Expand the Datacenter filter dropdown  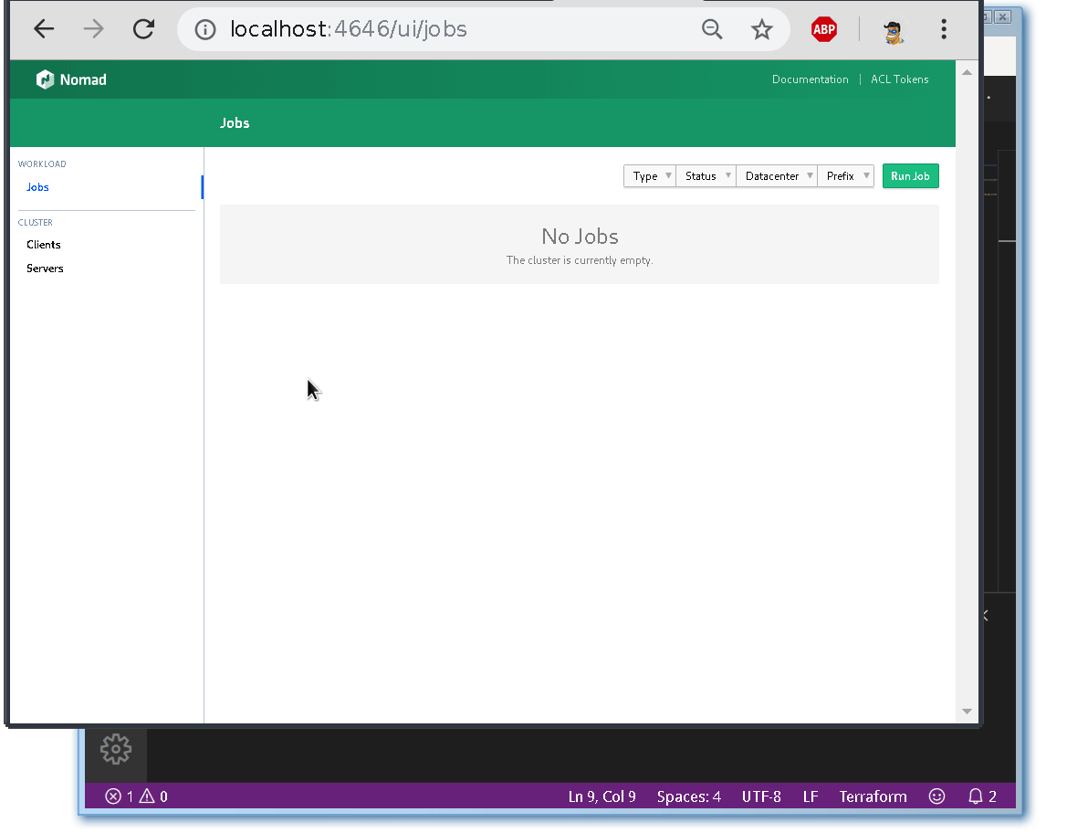point(777,176)
